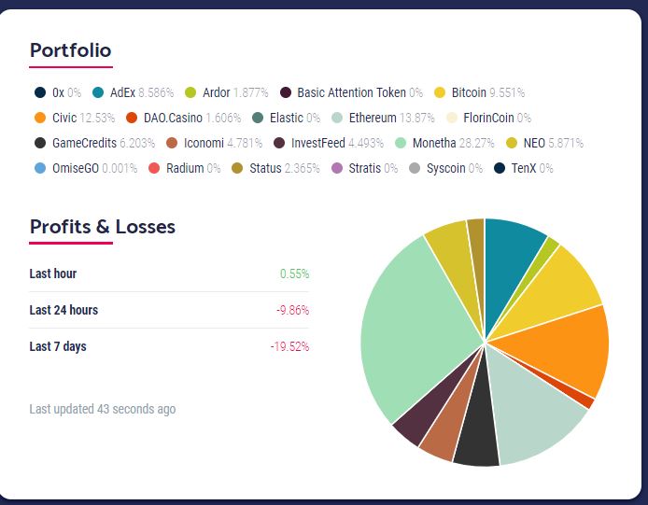Click the Last hour profit value
648x505 pixels.
294,274
